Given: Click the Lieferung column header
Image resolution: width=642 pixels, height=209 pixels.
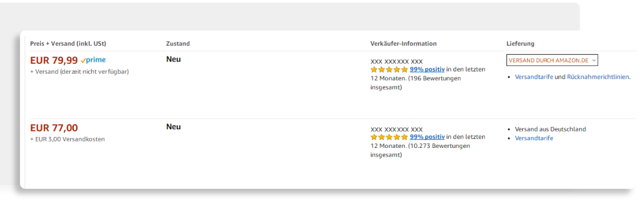Looking at the screenshot, I should [x=520, y=44].
